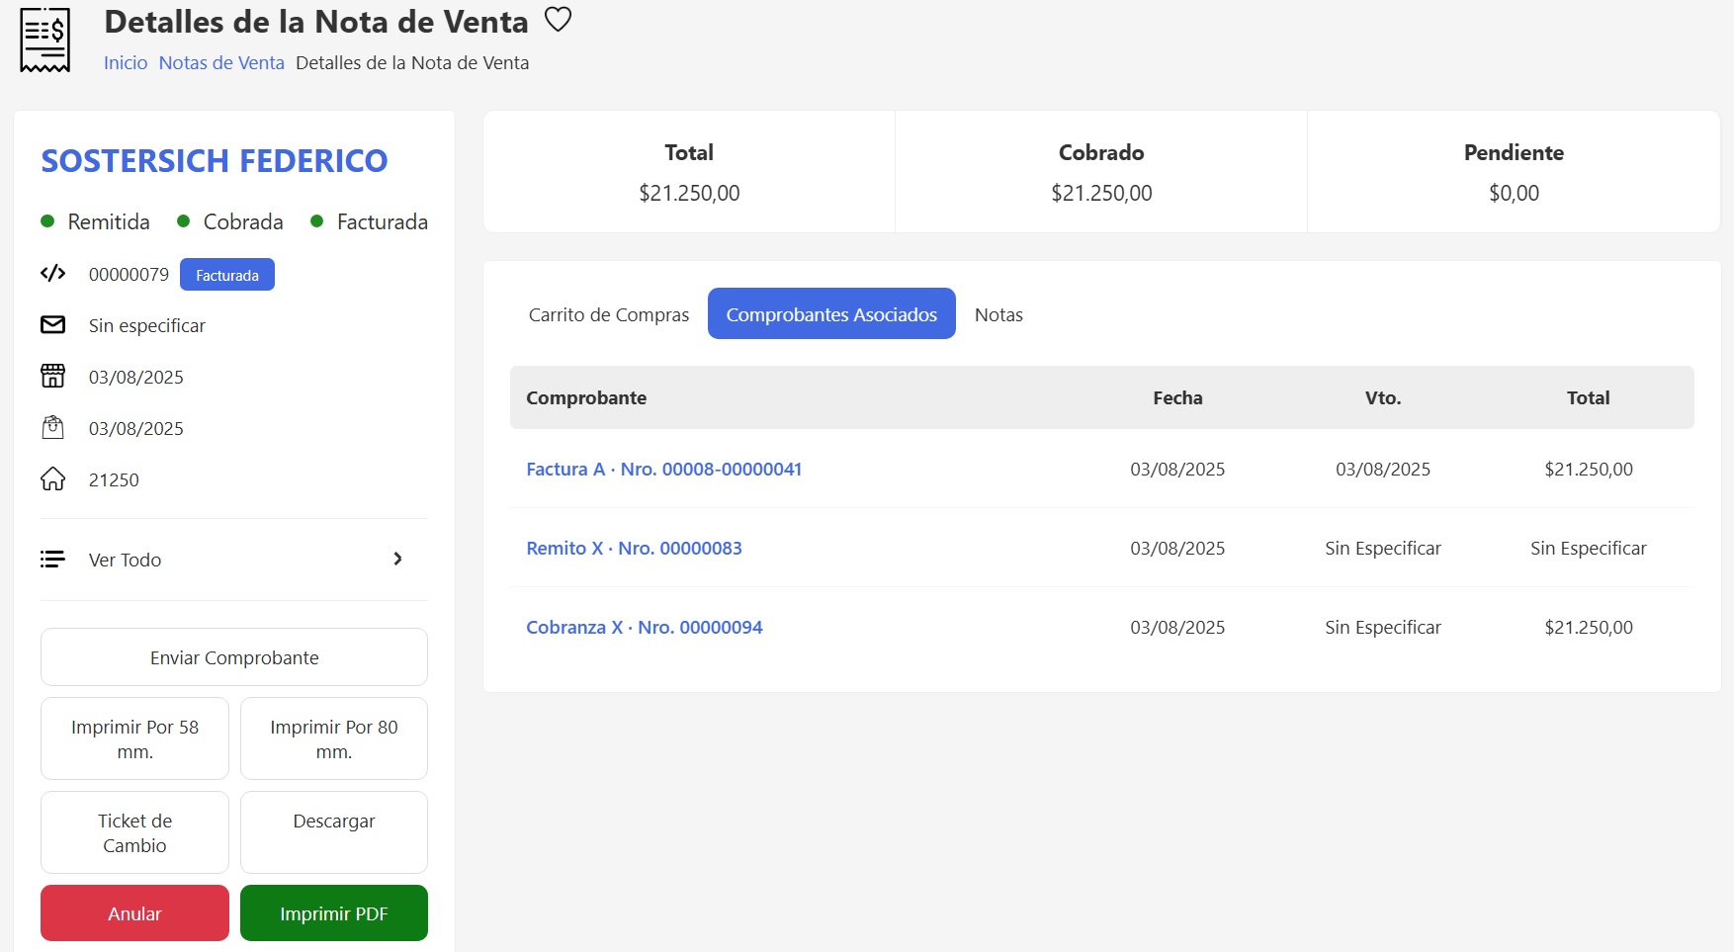Go to Notas de Venta breadcrumb

tap(221, 63)
